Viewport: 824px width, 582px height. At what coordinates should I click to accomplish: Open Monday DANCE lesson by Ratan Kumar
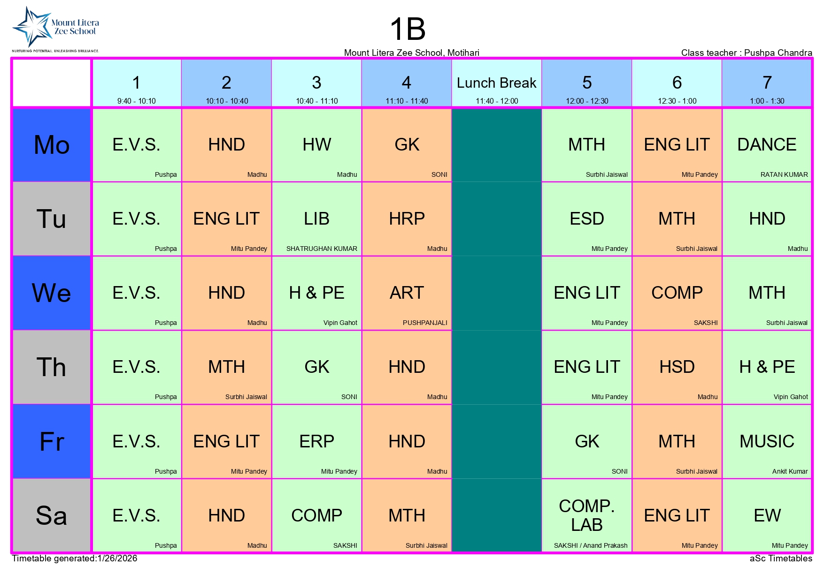coord(767,145)
